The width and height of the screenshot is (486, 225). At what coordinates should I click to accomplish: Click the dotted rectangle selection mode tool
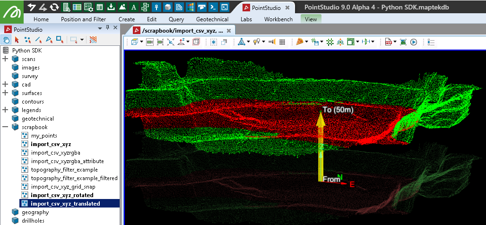coord(74,40)
